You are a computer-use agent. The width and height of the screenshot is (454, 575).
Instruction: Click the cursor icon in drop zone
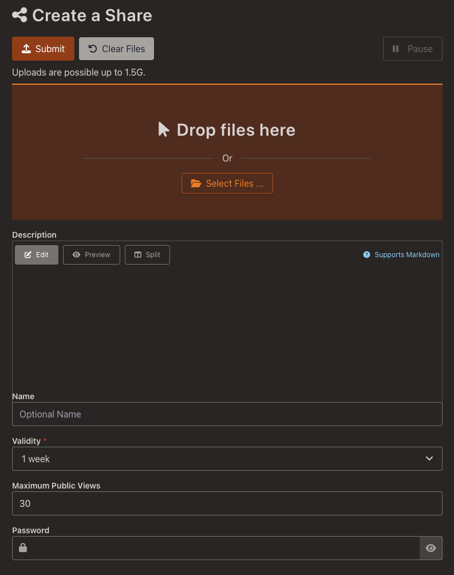164,129
